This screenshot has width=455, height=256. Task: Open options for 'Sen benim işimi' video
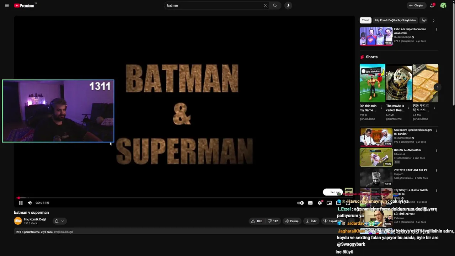437,130
